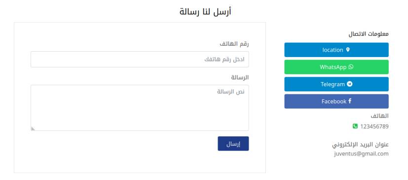
Task: Click the أرسل لنا رسالة heading
Action: point(205,12)
